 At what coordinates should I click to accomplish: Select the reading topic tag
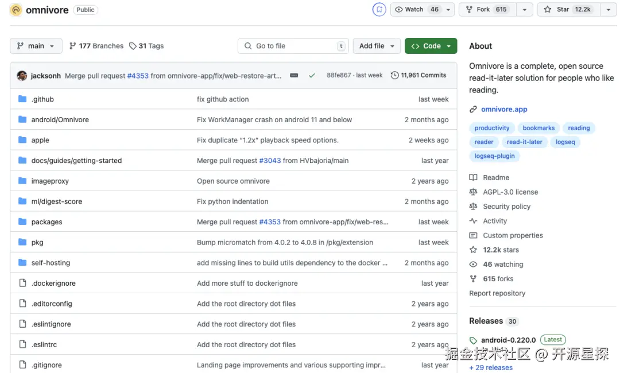tap(579, 128)
